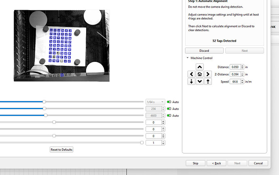Click the camera preview image of tags
Screen dimensions: 279x175
point(61,46)
